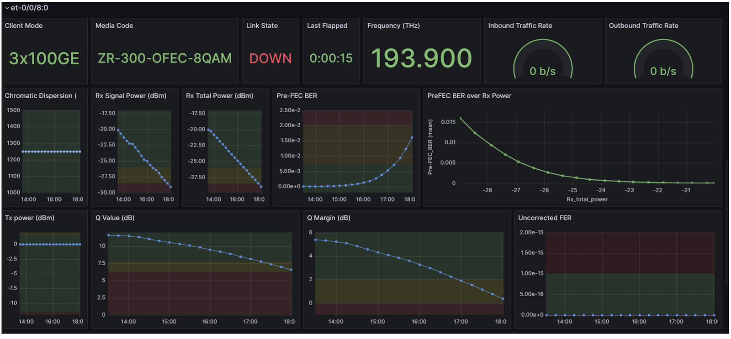Select the ZR-300-OFEC-8QAM value
This screenshot has height=339, width=731.
point(165,58)
